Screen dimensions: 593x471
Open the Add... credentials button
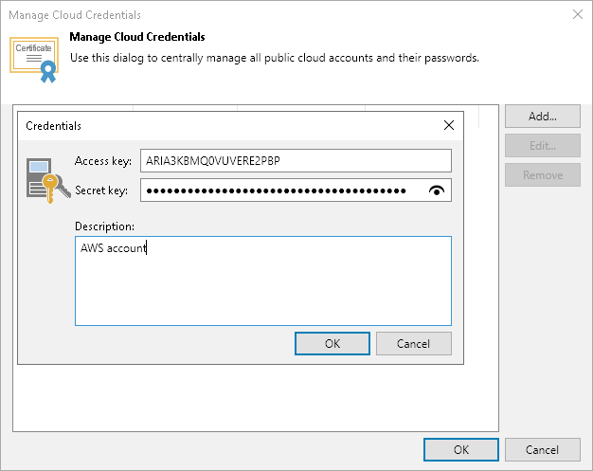coord(543,117)
